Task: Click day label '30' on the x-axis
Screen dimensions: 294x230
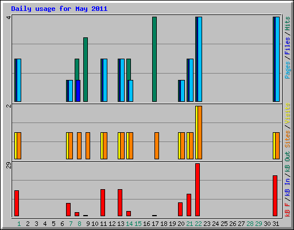Action: pyautogui.click(x=267, y=224)
